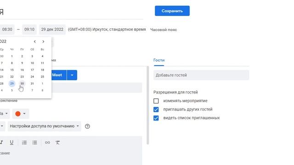Pick December 8 in the calendar

[x=12, y=63]
